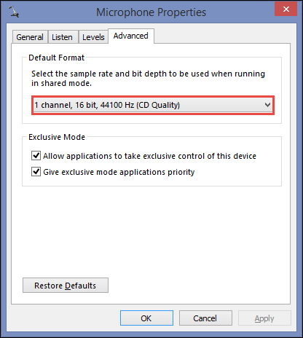The height and width of the screenshot is (338, 303).
Task: Close the Microphone Properties dialog with X
Action: click(x=286, y=9)
